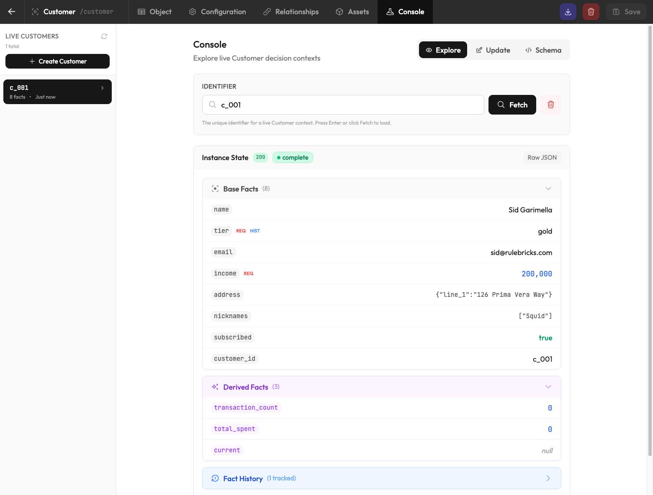This screenshot has height=495, width=653.
Task: Collapse the Base Facts section
Action: tap(548, 189)
